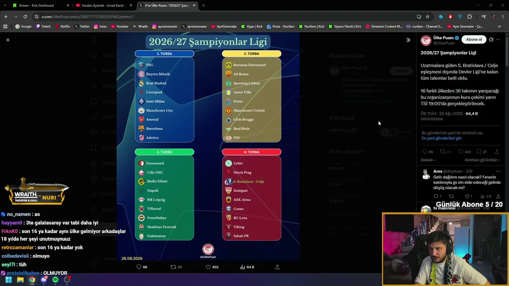Select the X'te Ülke Puanı browser tab

tap(167, 6)
